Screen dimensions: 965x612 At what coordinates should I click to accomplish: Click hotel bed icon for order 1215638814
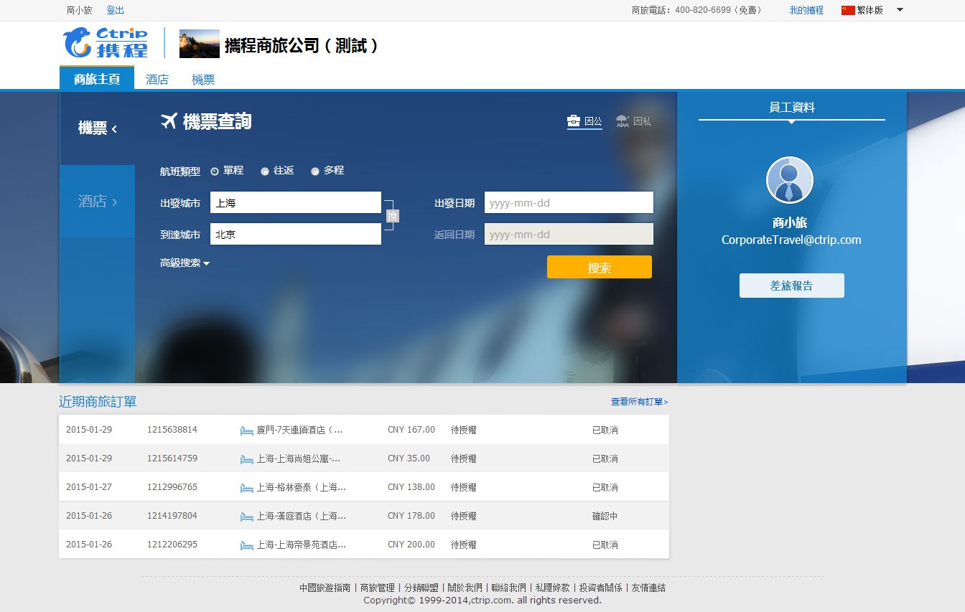tap(247, 430)
